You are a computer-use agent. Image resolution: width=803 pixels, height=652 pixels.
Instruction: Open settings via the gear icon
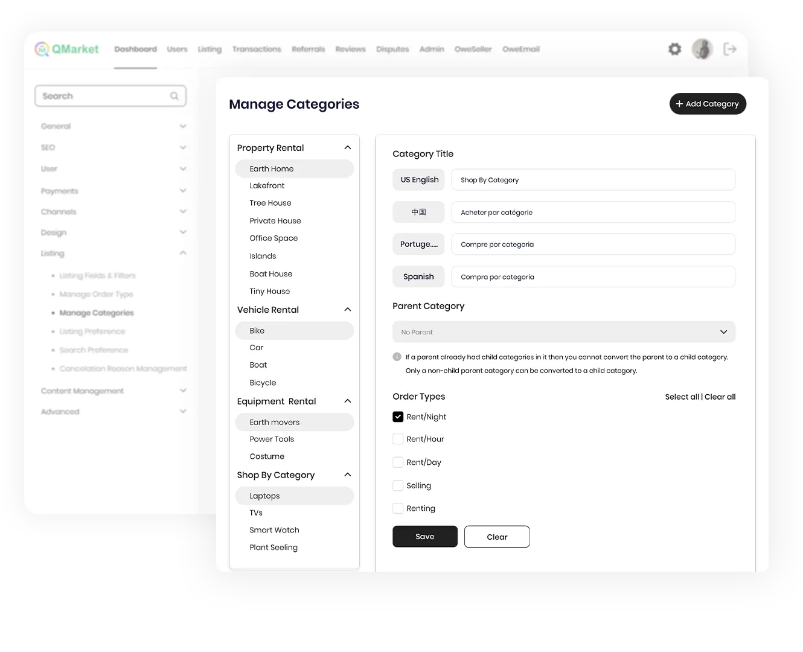(x=674, y=49)
